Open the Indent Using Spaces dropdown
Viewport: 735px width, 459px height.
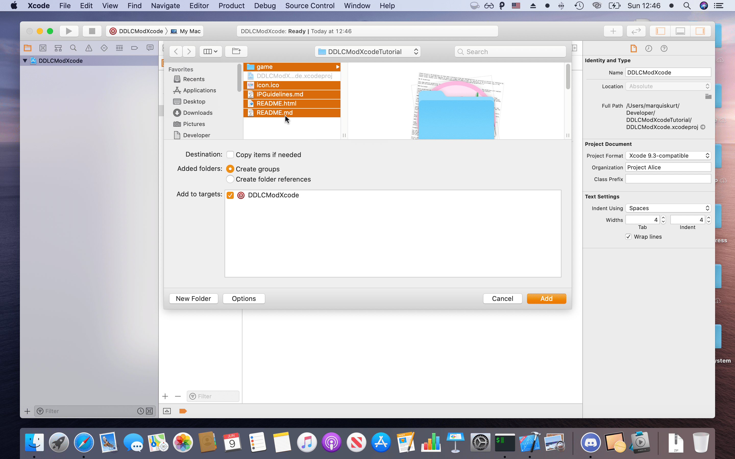click(668, 208)
